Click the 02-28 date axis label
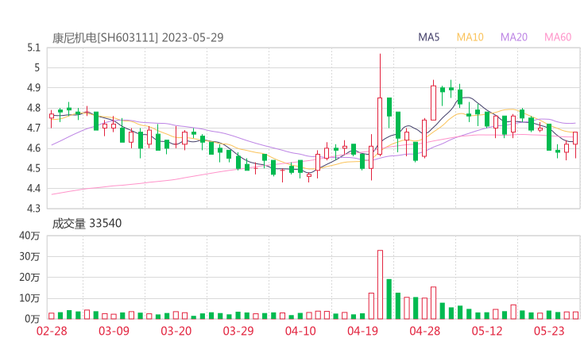588x349 pixels. point(52,331)
